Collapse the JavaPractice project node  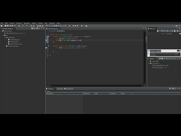[1, 31]
